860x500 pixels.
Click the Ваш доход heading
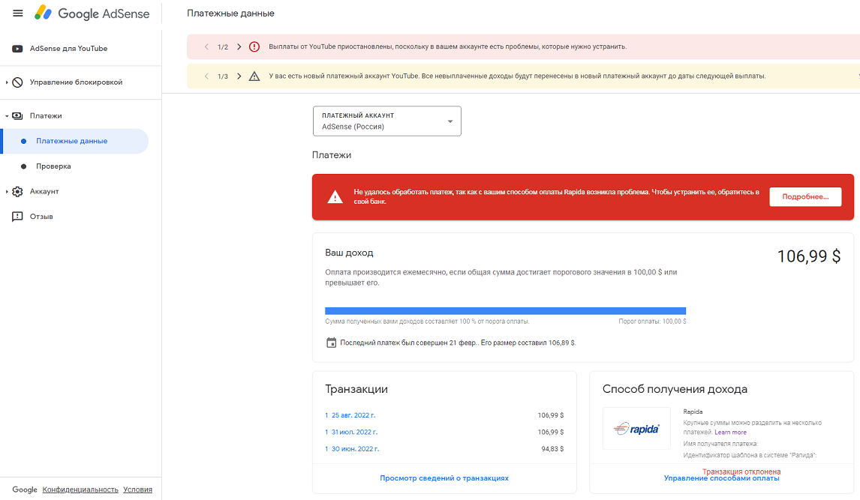click(349, 253)
